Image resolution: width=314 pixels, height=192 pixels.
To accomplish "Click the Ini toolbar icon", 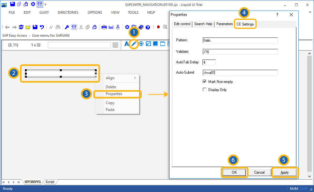I will click(111, 27).
